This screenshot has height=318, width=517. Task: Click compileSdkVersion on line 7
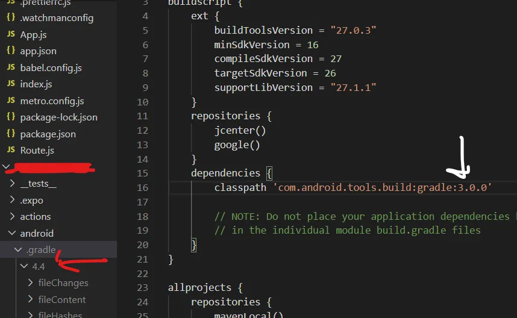coord(263,58)
